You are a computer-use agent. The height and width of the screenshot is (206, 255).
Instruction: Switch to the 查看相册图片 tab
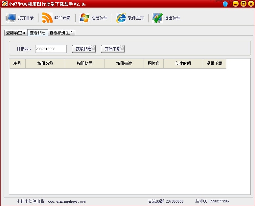[61, 33]
